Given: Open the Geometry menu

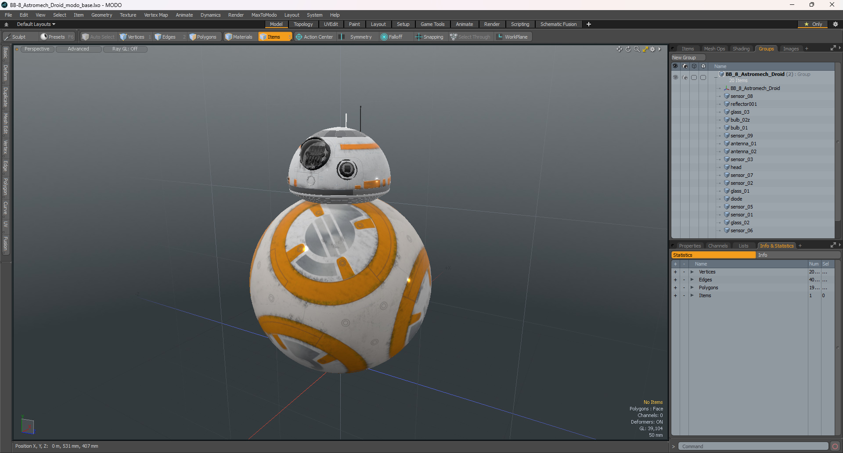Looking at the screenshot, I should click(x=101, y=15).
